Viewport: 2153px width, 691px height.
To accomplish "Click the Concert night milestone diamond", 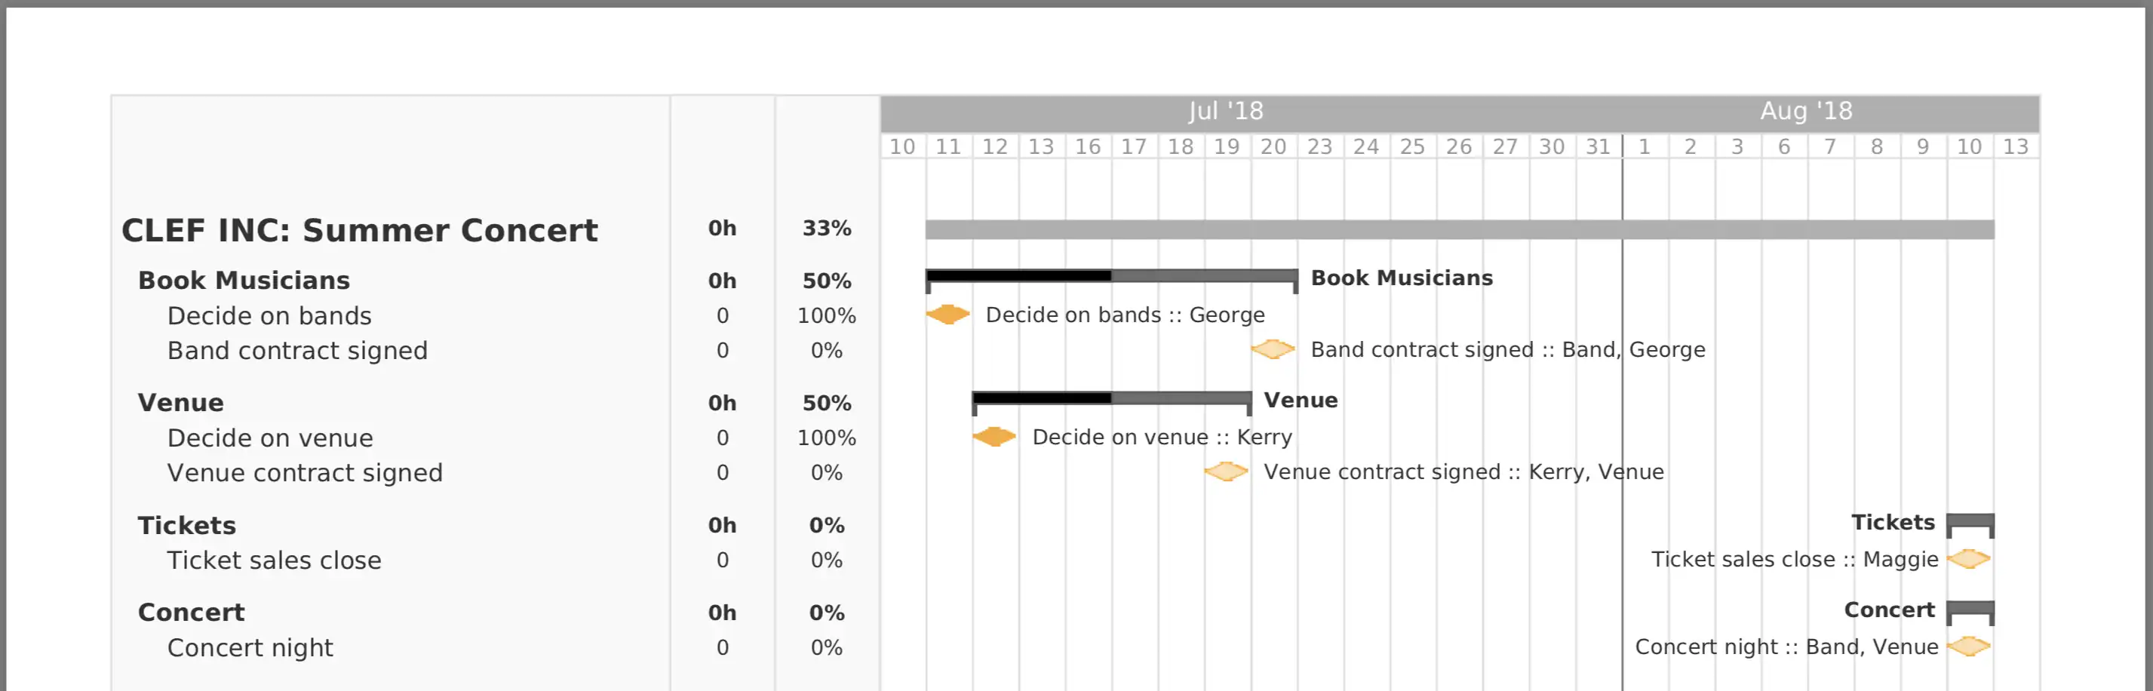I will click(1968, 646).
